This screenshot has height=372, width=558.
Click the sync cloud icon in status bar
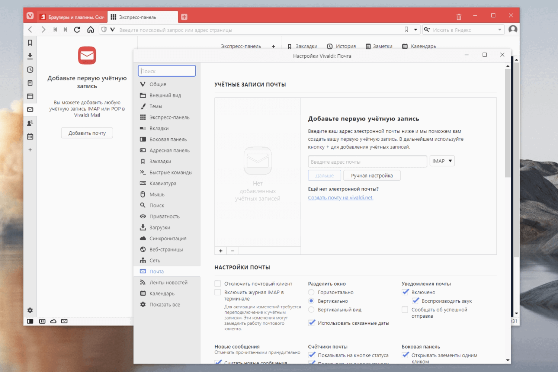pyautogui.click(x=53, y=320)
